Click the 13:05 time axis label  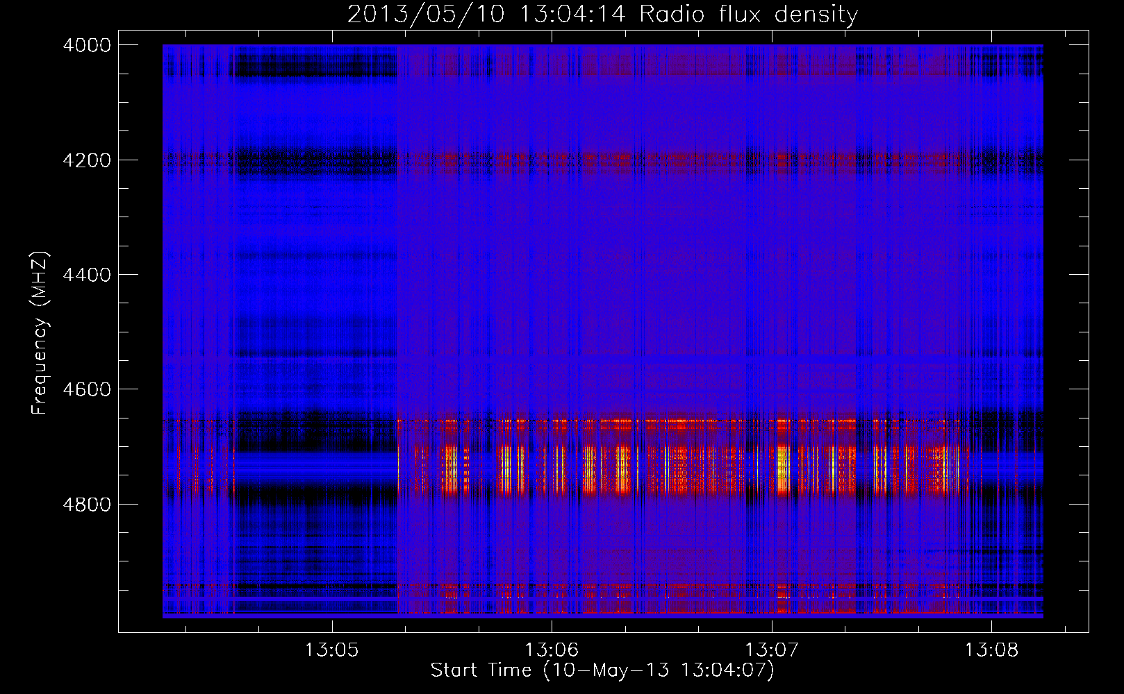[331, 650]
